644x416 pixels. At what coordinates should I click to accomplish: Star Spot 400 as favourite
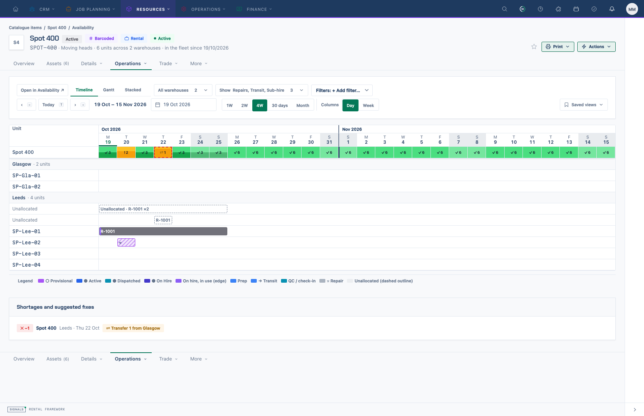tap(534, 47)
